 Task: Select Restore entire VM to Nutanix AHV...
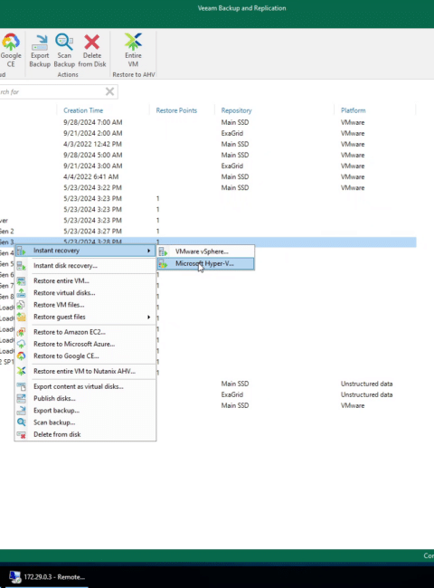point(85,371)
